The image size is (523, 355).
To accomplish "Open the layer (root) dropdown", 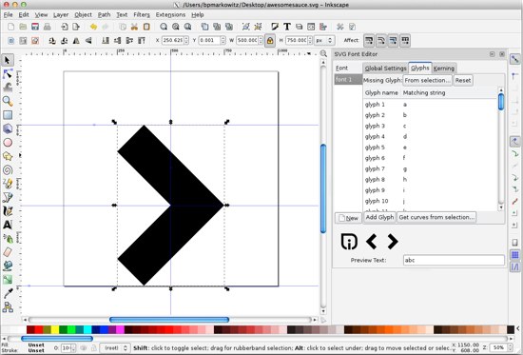I will pyautogui.click(x=115, y=347).
